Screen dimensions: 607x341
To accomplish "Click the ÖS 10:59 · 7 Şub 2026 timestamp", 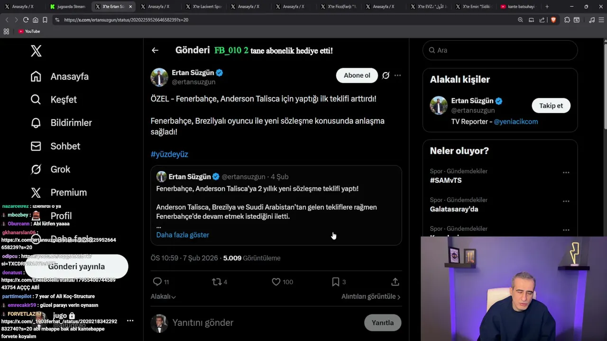I will (x=184, y=258).
